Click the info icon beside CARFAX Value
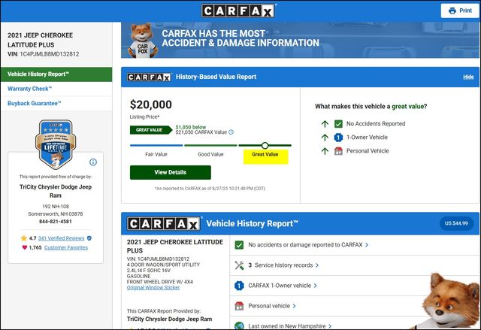Viewport: 481px width, 330px height. pos(231,132)
